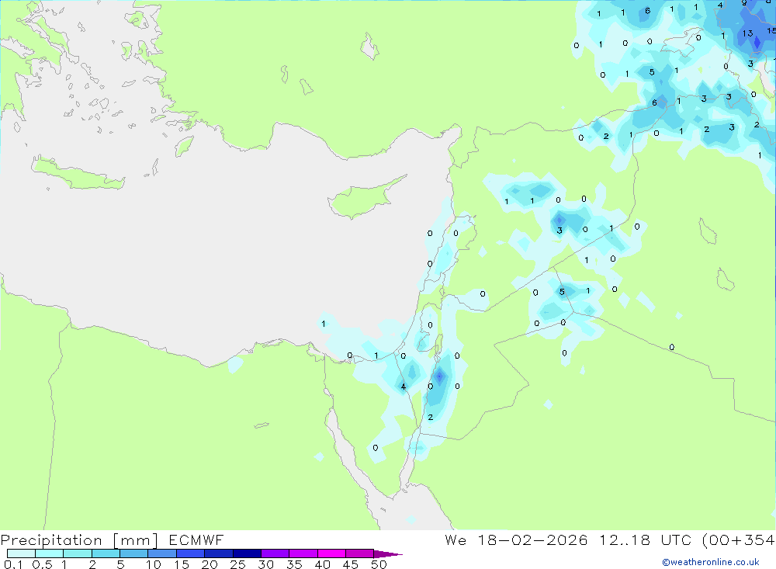Click the 1–2 mm legend color swatch
The width and height of the screenshot is (776, 569).
77,553
